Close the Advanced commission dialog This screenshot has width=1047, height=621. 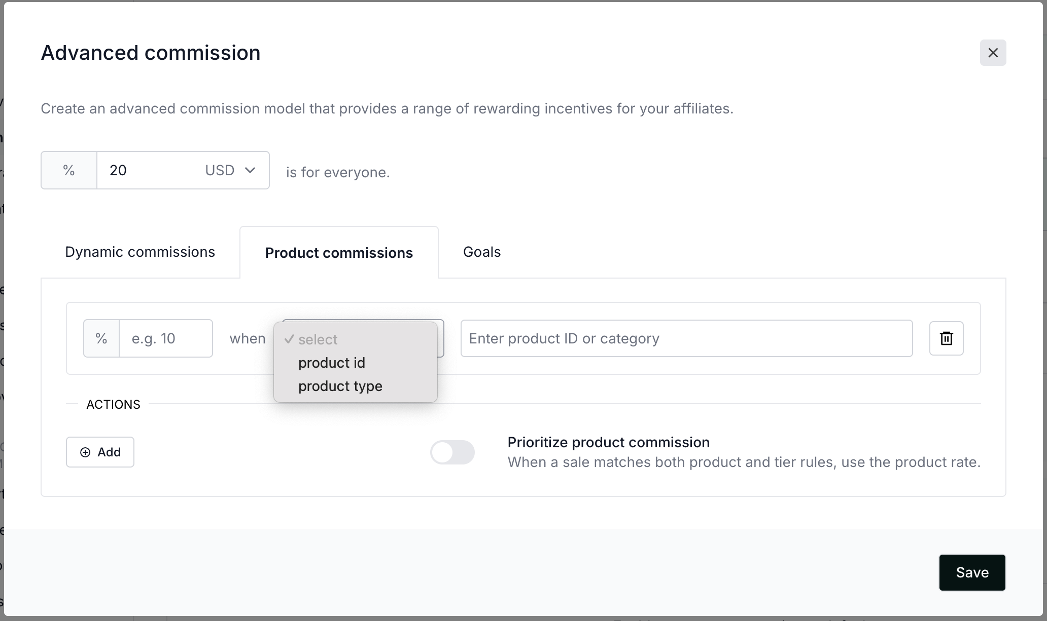pyautogui.click(x=993, y=53)
